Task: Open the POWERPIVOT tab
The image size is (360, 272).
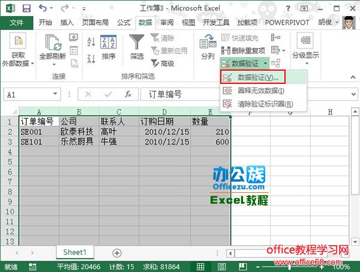Action: 287,23
